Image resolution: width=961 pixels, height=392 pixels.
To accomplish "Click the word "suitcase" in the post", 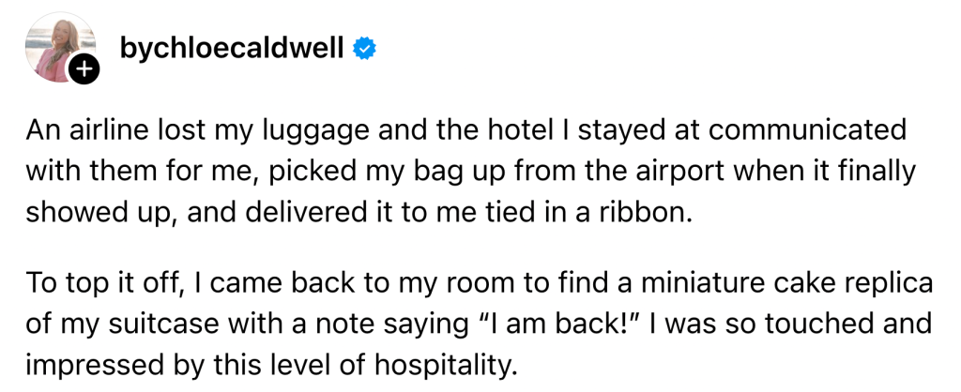I will tap(149, 324).
